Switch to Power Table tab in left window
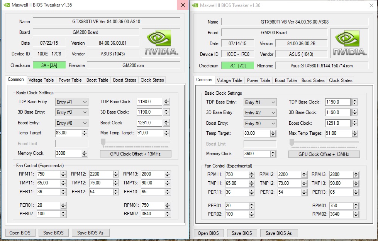The width and height of the screenshot is (378, 241). 70,80
